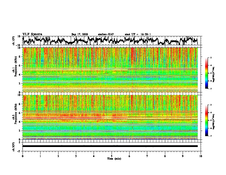This screenshot has height=175, width=226.
Task: Click the 'ch.1(V)' axis label
Action: (x=14, y=41)
